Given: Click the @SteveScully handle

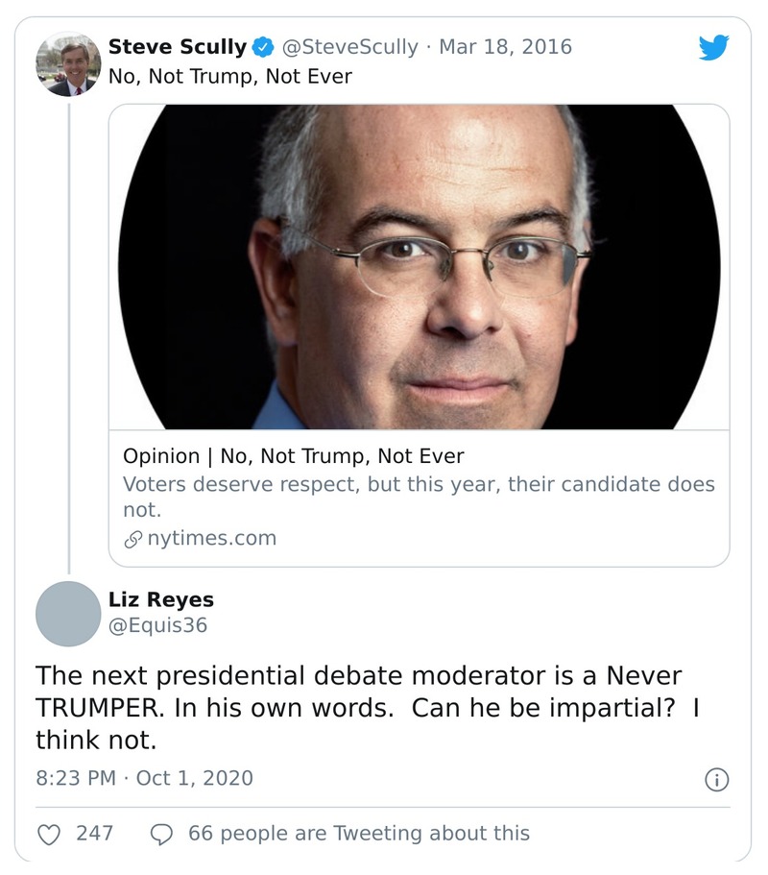Looking at the screenshot, I should point(349,47).
